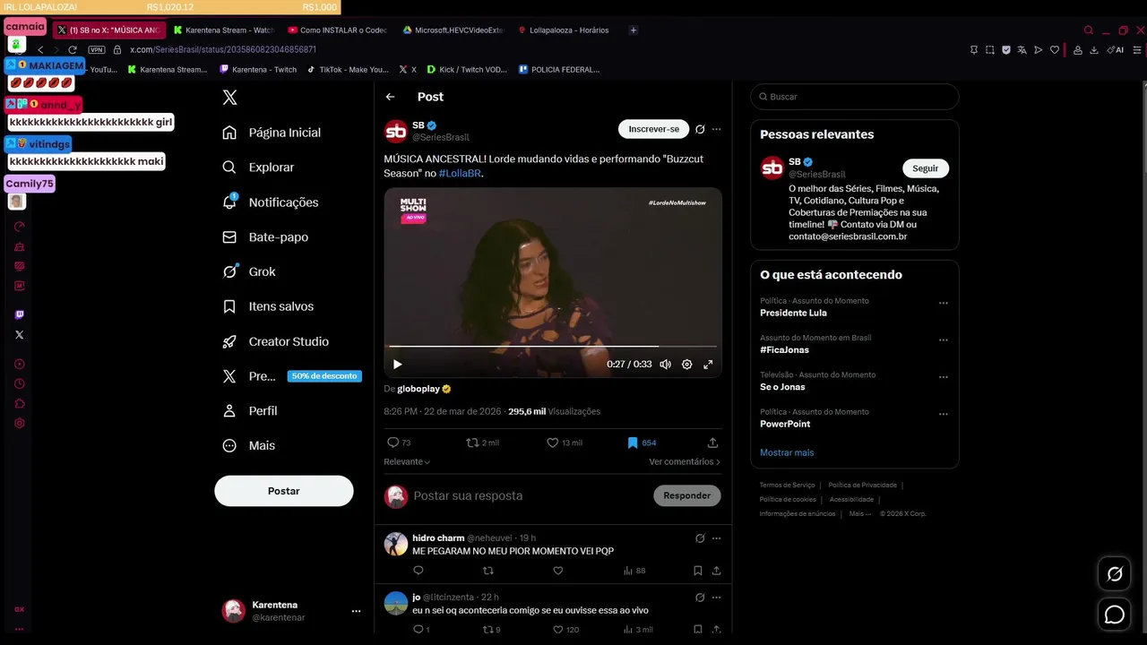This screenshot has height=645, width=1147.
Task: Open Itens salvos
Action: pyautogui.click(x=268, y=306)
